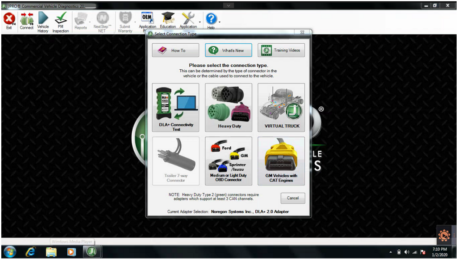Open Windows Media Player from the taskbar
Image resolution: width=457 pixels, height=259 pixels.
(x=71, y=252)
